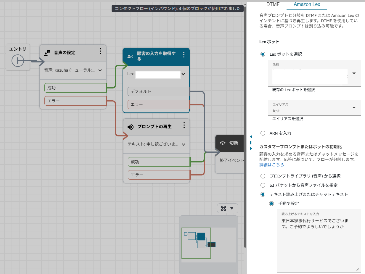Click the デフォルト branch output on Lex block

[158, 91]
